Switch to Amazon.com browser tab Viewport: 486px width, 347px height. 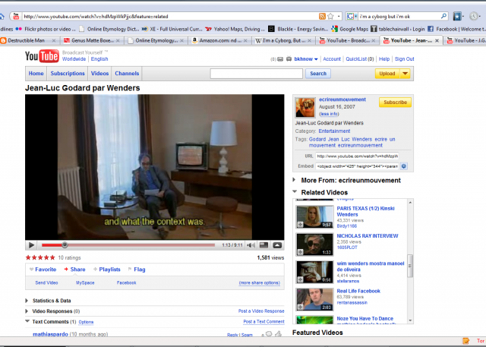point(220,40)
